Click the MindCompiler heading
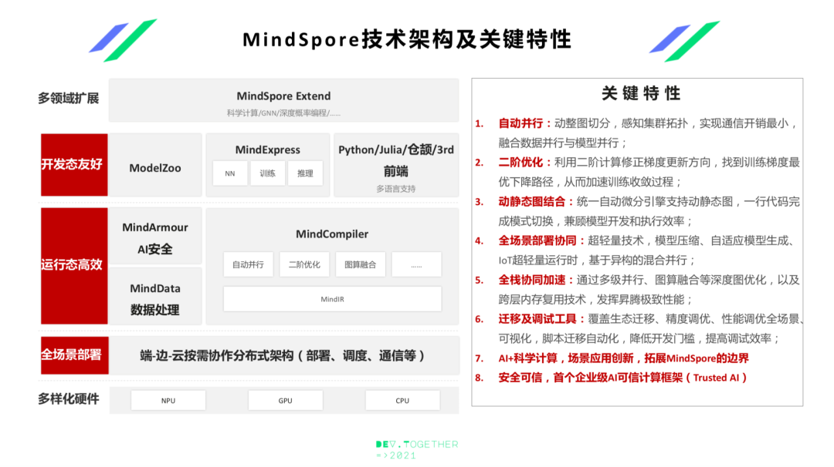The width and height of the screenshot is (834, 467). tap(332, 234)
